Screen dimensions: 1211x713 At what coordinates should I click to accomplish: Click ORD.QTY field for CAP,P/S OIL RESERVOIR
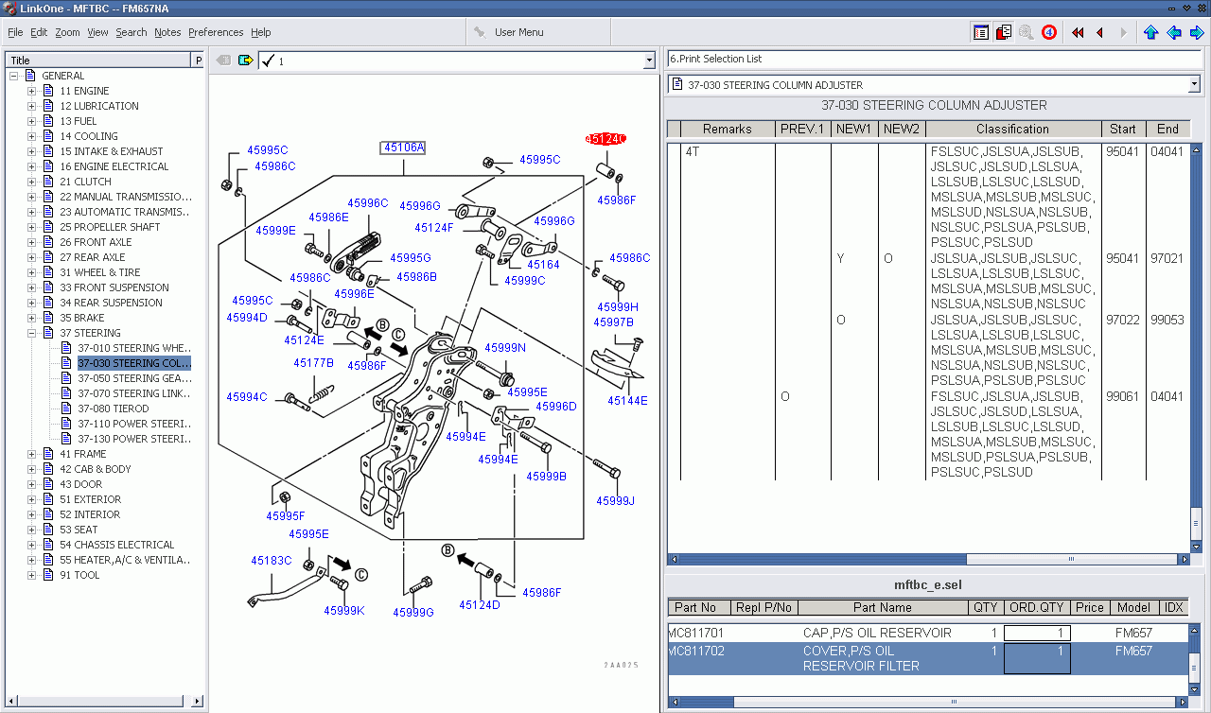pos(1037,634)
